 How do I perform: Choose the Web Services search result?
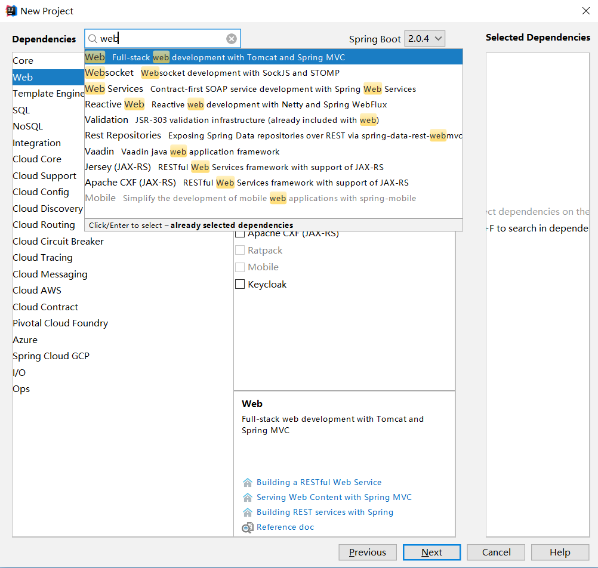(x=273, y=89)
